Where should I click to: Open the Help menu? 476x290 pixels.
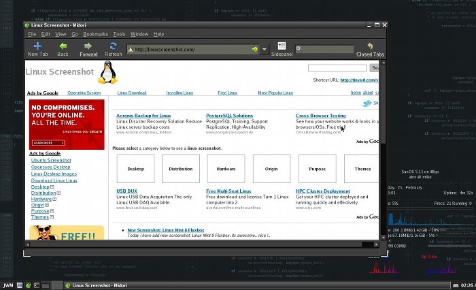pos(158,34)
